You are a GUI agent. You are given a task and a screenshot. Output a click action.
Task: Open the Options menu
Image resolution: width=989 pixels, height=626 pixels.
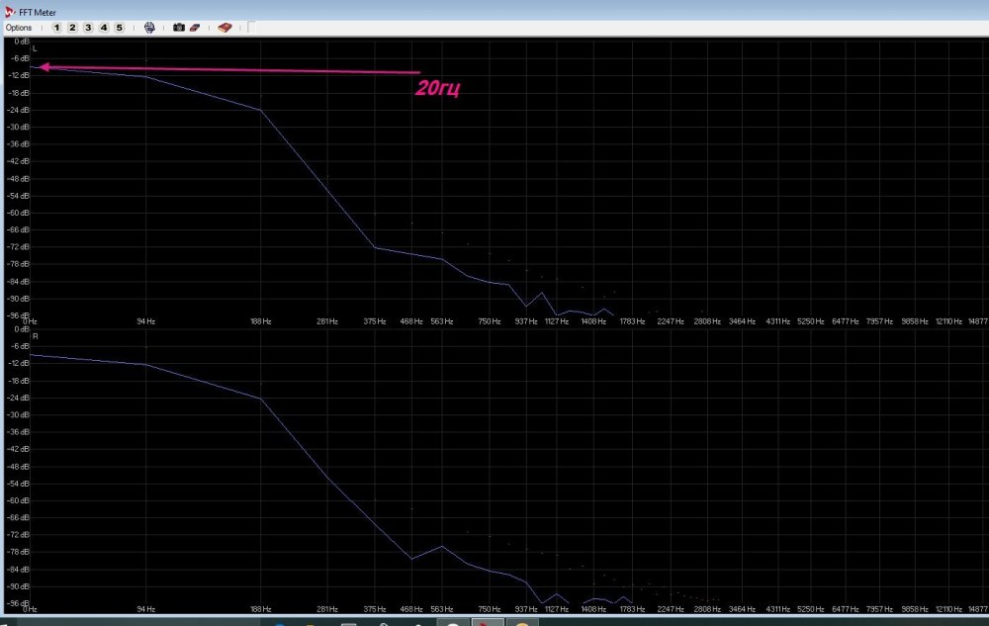point(19,28)
